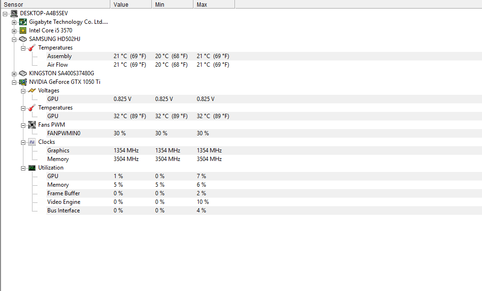The width and height of the screenshot is (482, 291).
Task: Click the 7 % GPU utilization max value
Action: (x=201, y=176)
